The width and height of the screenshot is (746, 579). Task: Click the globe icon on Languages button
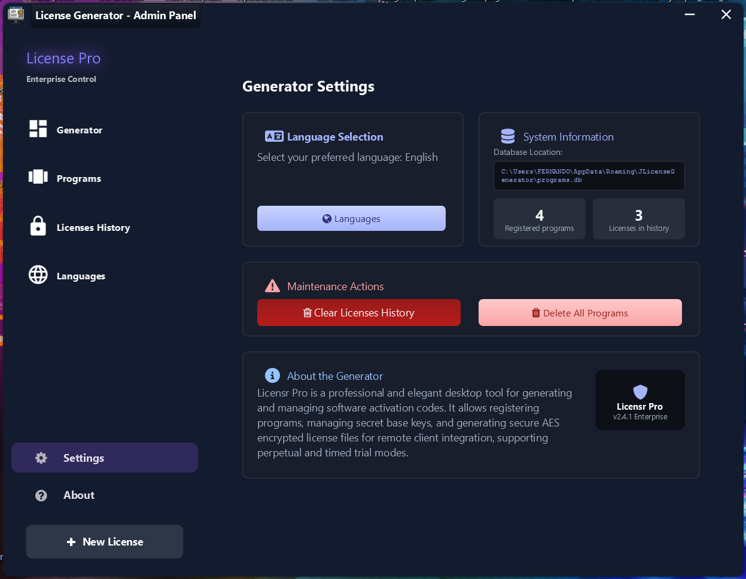click(x=327, y=218)
